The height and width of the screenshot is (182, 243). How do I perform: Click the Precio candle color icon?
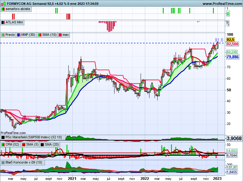(x=3, y=35)
